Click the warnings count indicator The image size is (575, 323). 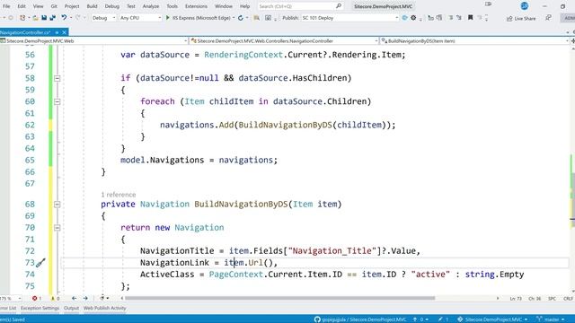pyautogui.click(x=55, y=299)
